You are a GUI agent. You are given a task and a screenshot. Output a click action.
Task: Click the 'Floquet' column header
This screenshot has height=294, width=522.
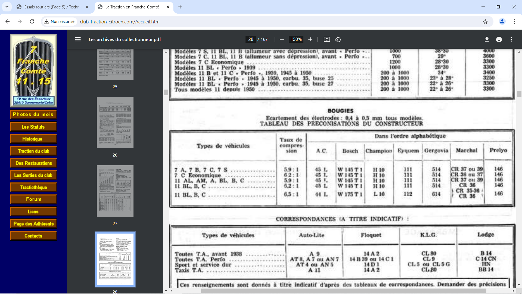[x=371, y=235]
